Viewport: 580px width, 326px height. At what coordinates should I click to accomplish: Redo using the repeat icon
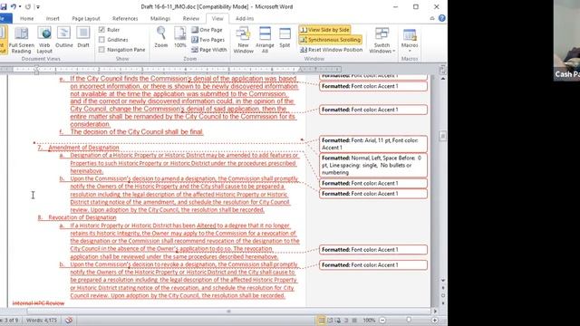point(28,6)
